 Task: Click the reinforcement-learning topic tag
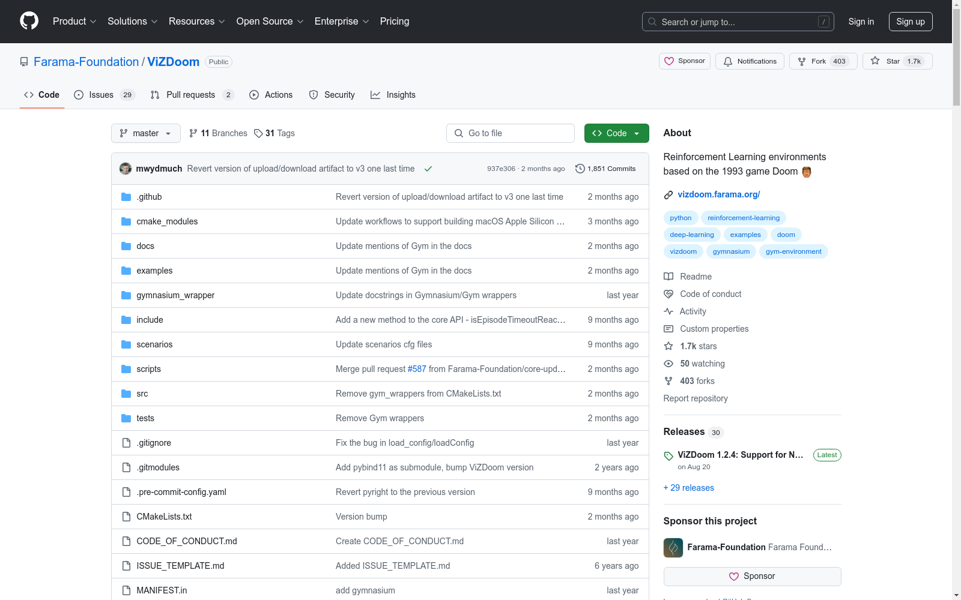744,218
